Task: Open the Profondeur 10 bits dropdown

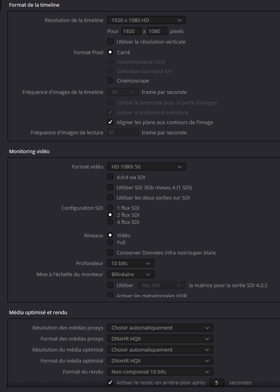Action: click(131, 263)
